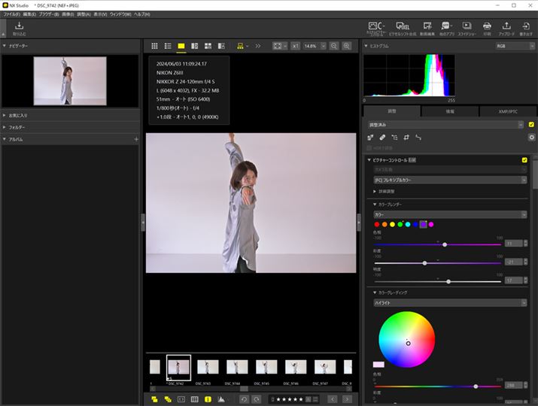Switch to thumbnail grid view
Viewport: 538px width, 406px height.
(x=155, y=46)
